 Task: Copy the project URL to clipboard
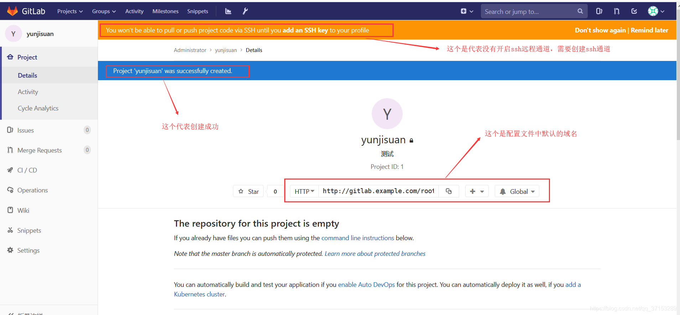tap(449, 191)
